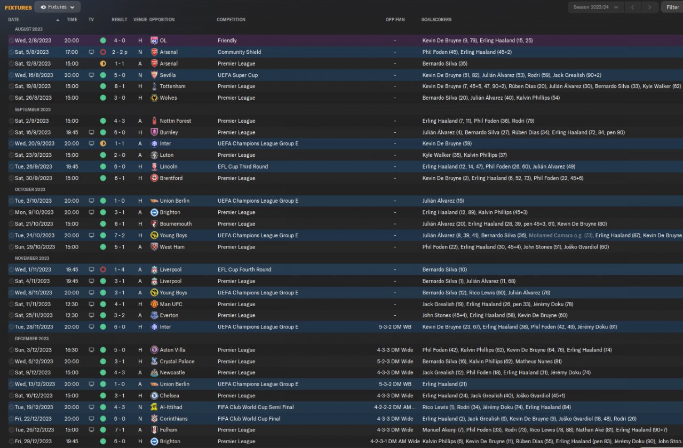
Task: Click the UEFA Super Cup competition text
Action: (238, 75)
